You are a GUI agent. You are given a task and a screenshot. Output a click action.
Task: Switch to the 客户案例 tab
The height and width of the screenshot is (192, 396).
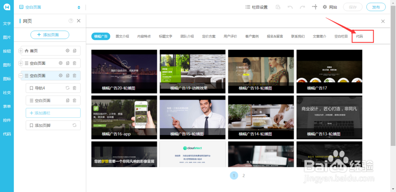tap(252, 36)
